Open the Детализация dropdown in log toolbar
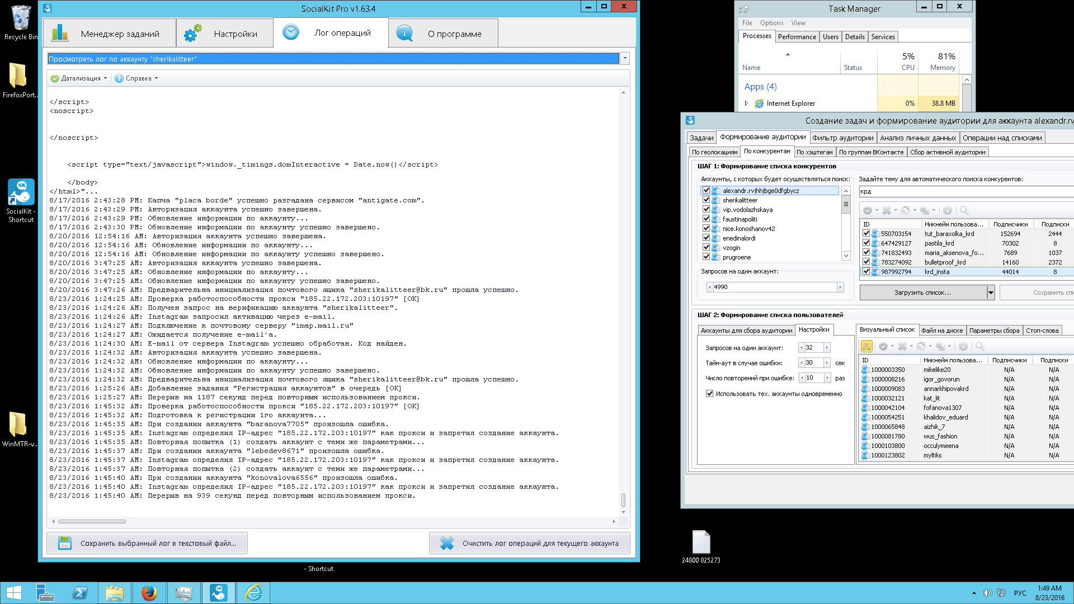The height and width of the screenshot is (604, 1074). (x=79, y=78)
